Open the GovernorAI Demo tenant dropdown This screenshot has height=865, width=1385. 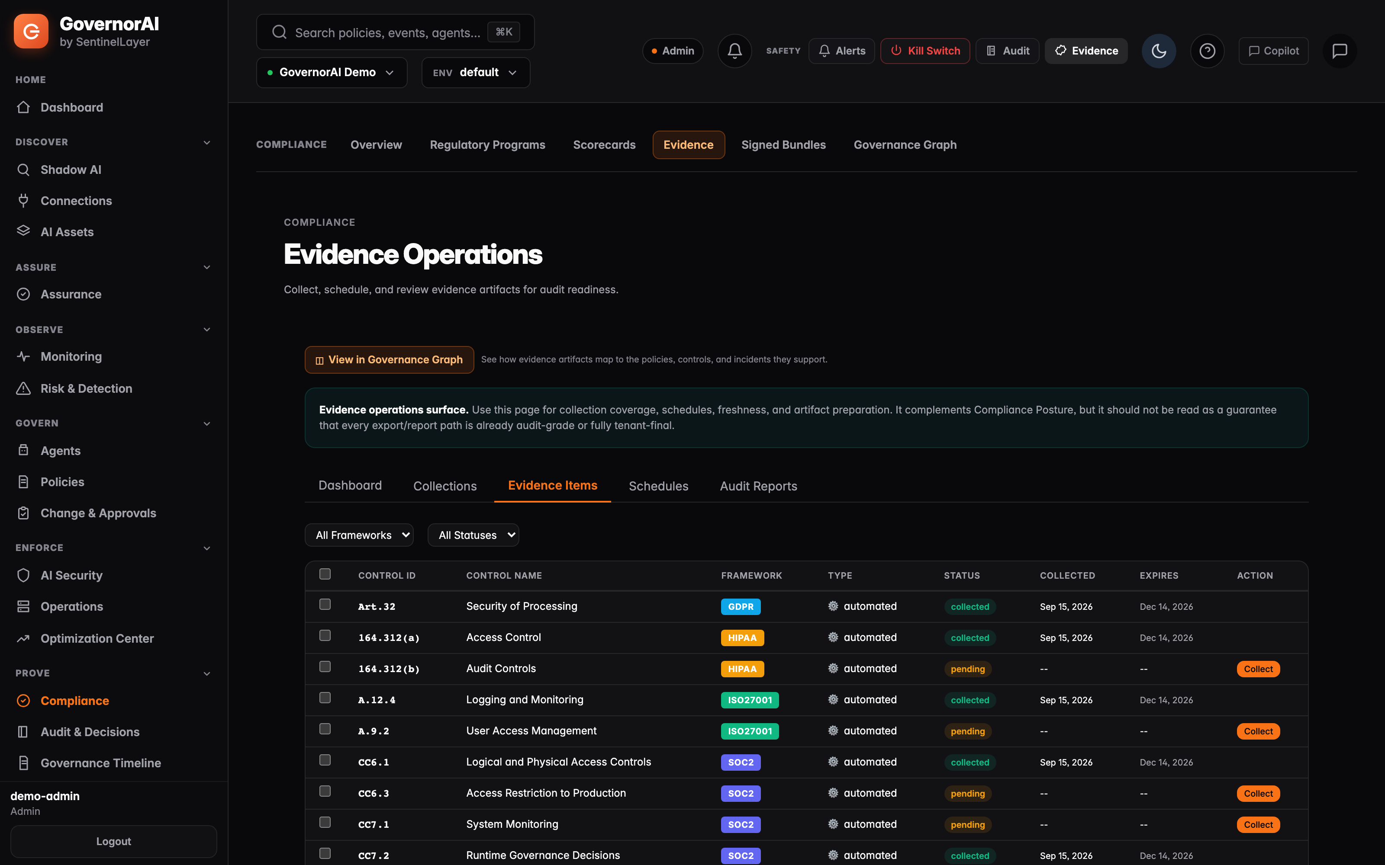click(x=332, y=73)
